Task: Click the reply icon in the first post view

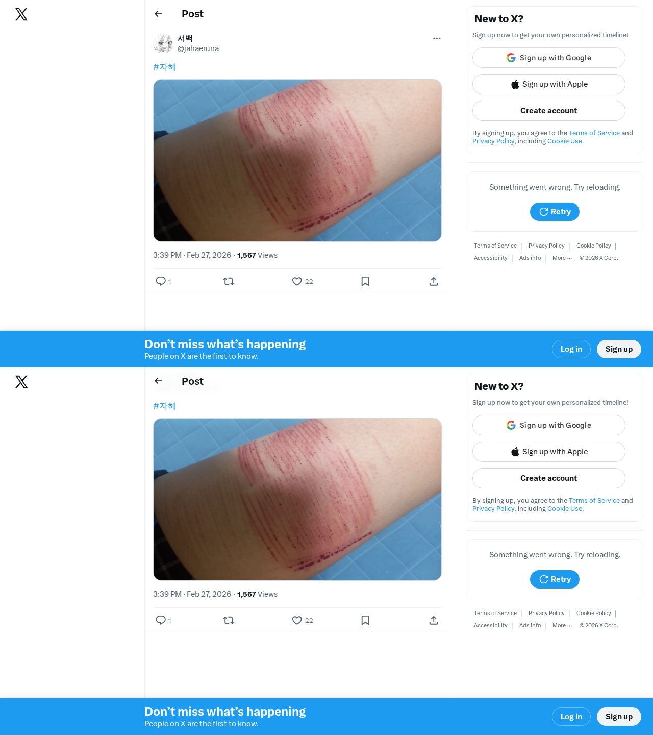Action: (x=161, y=281)
